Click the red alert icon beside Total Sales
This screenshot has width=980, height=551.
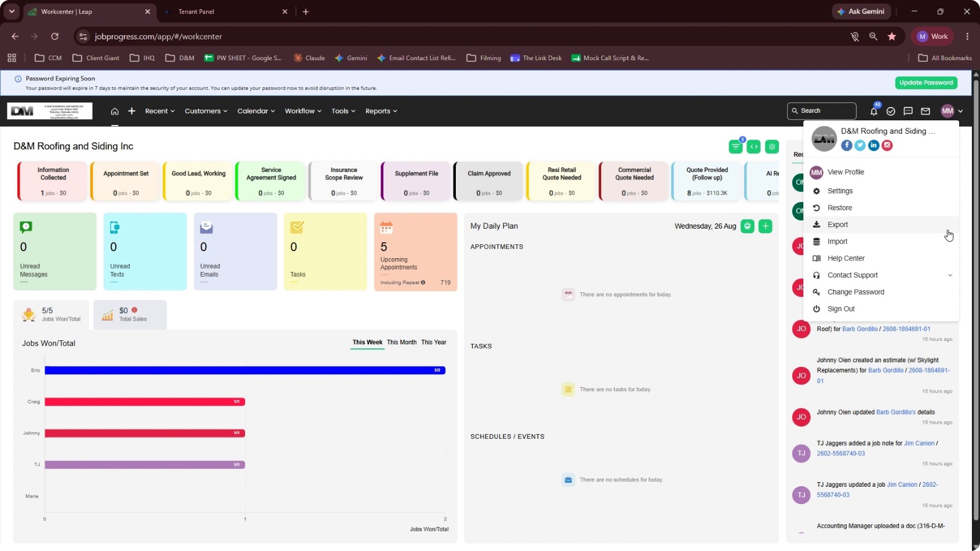point(134,310)
